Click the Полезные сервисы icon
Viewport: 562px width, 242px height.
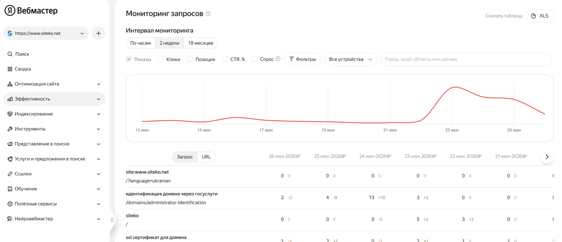10,204
